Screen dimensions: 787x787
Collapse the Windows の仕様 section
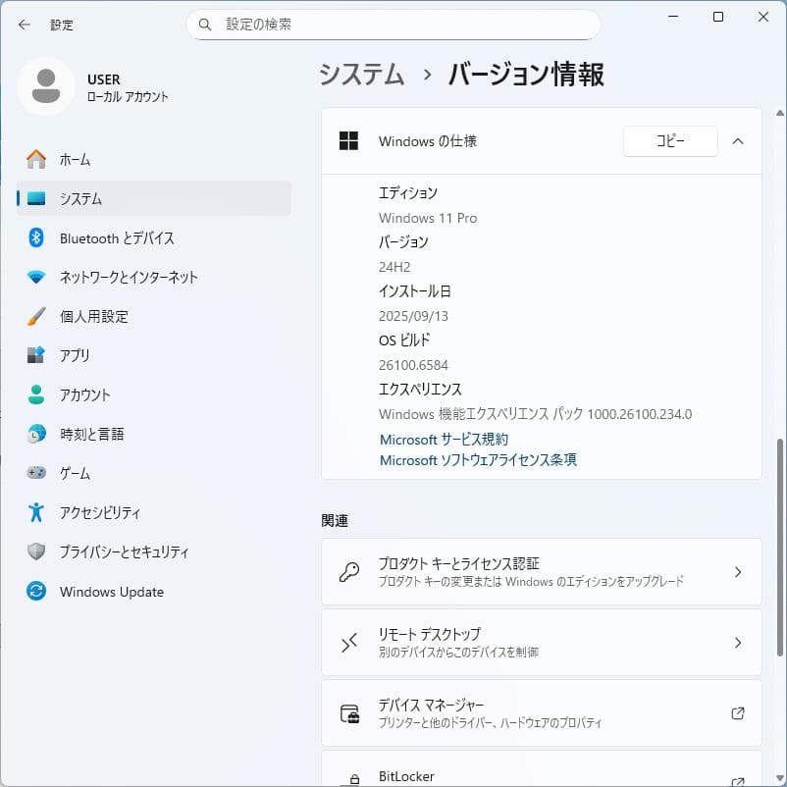pos(738,140)
